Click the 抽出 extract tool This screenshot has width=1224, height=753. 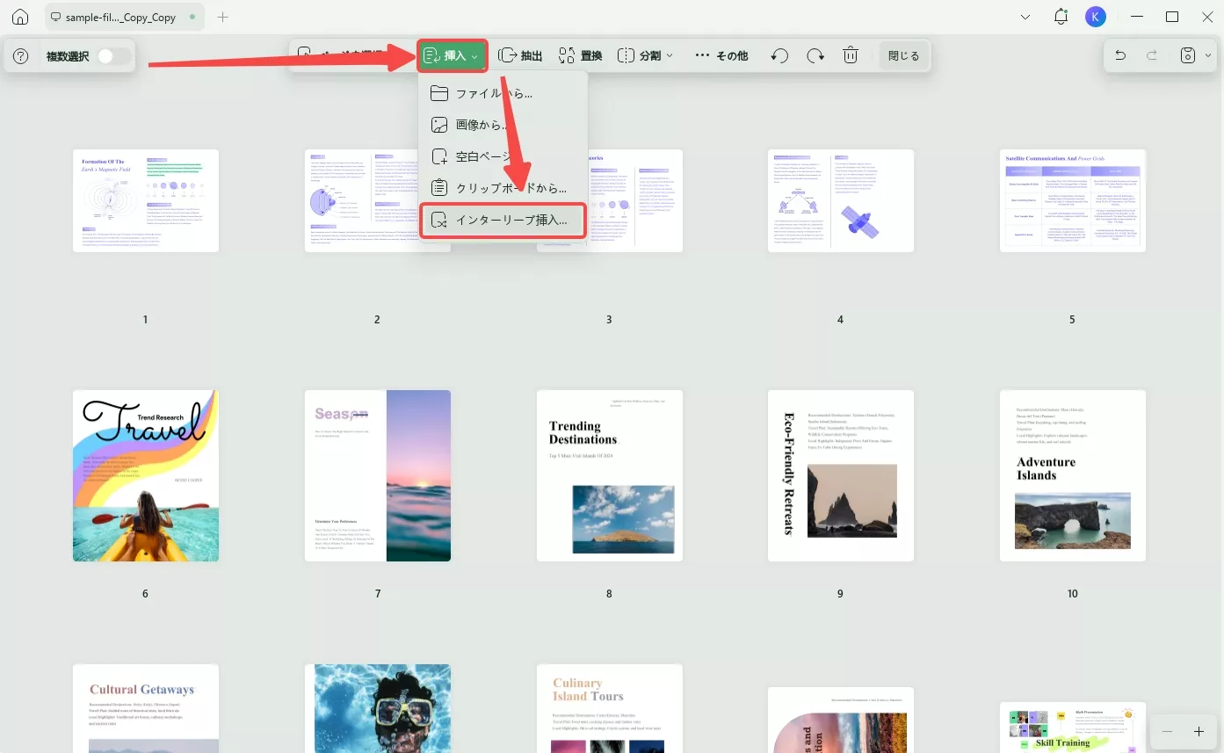tap(520, 55)
